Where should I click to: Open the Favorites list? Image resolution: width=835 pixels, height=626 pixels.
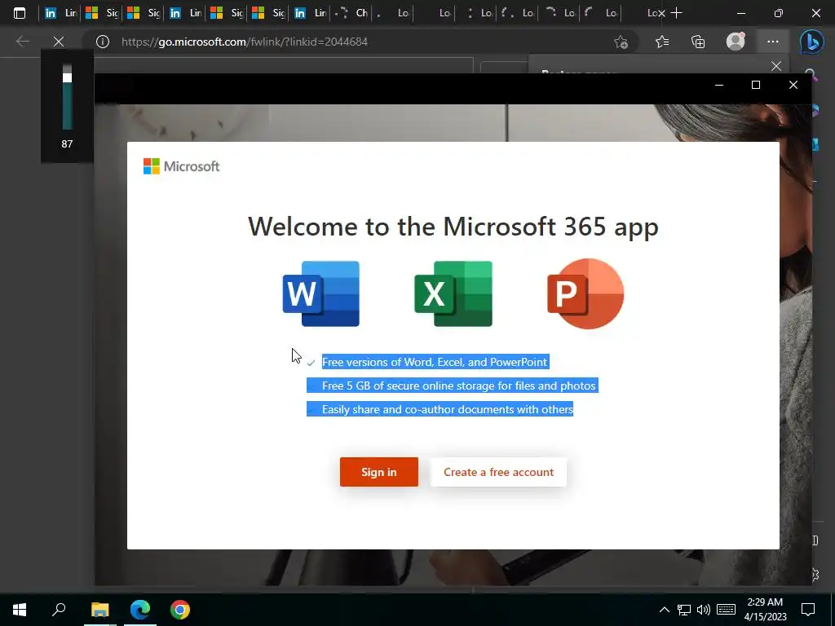(662, 42)
